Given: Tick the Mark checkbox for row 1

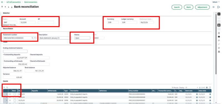Looking at the screenshot, I should 15,94.
